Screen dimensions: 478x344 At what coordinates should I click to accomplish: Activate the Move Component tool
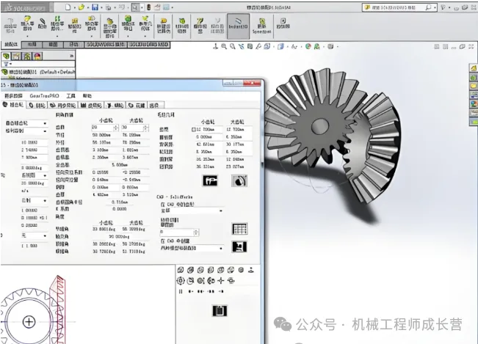tap(92, 23)
